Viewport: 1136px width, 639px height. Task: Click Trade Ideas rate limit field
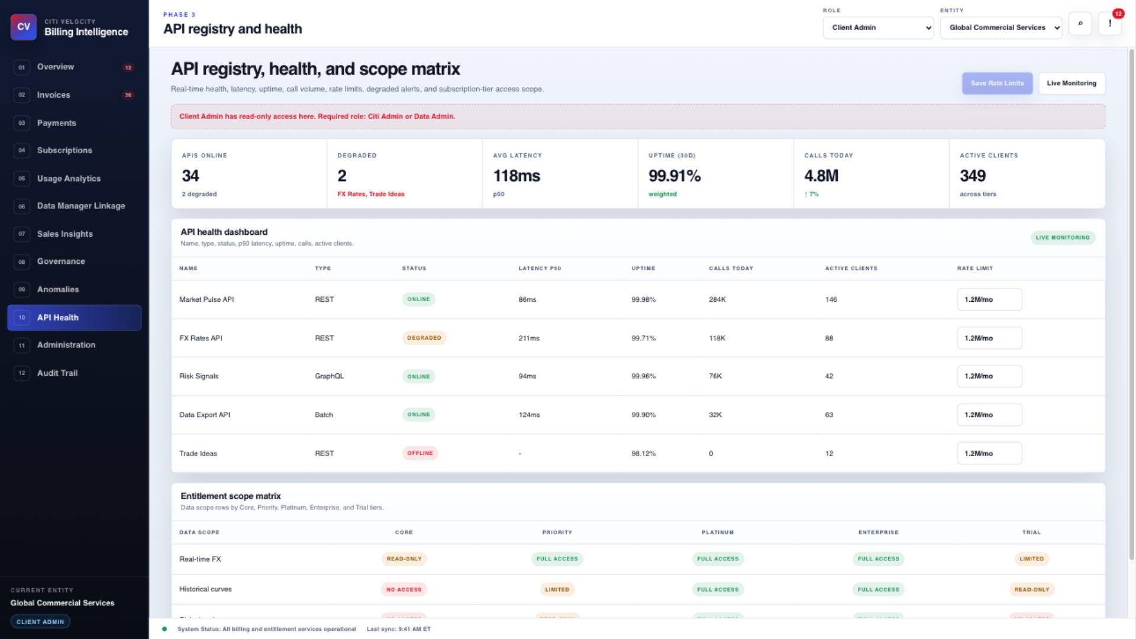tap(989, 454)
